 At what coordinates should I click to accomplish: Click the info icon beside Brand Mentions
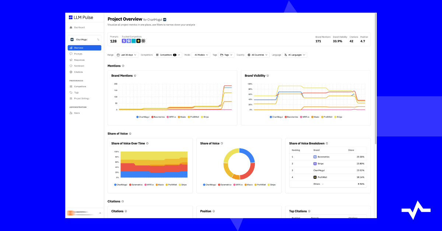[x=135, y=76]
